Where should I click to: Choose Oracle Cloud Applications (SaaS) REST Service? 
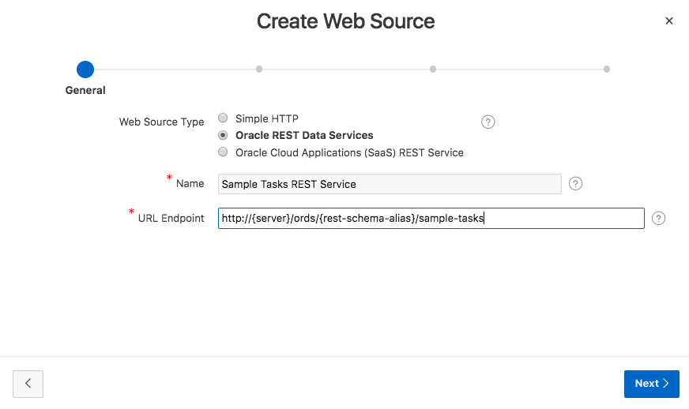(x=223, y=152)
